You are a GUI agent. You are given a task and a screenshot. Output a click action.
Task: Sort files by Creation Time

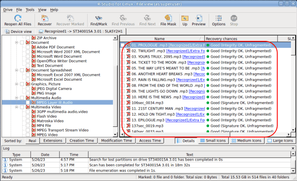[x=82, y=141]
